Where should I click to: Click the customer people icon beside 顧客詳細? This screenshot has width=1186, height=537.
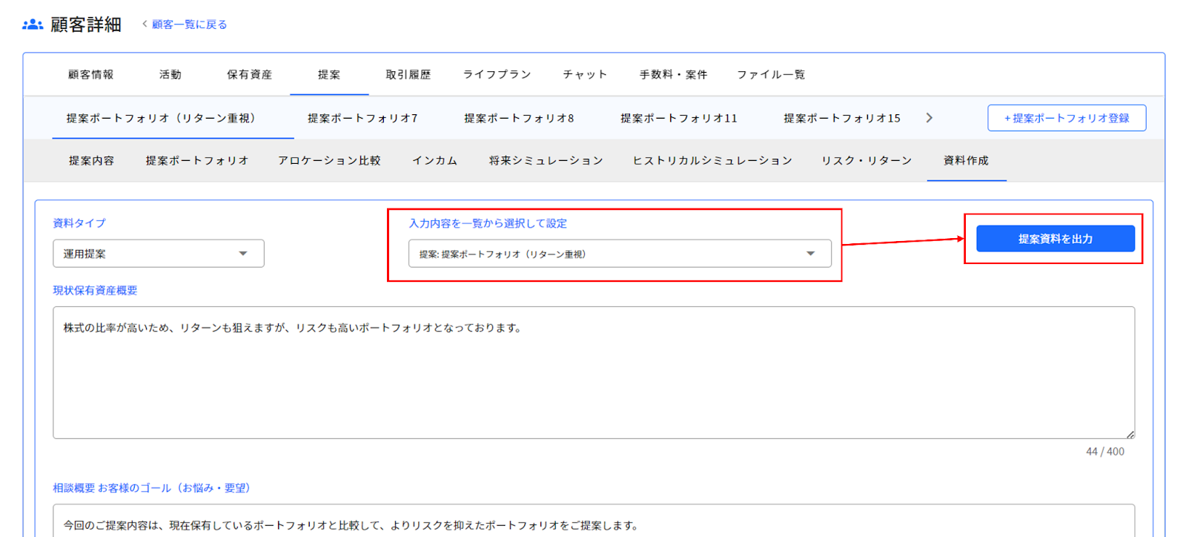[33, 24]
